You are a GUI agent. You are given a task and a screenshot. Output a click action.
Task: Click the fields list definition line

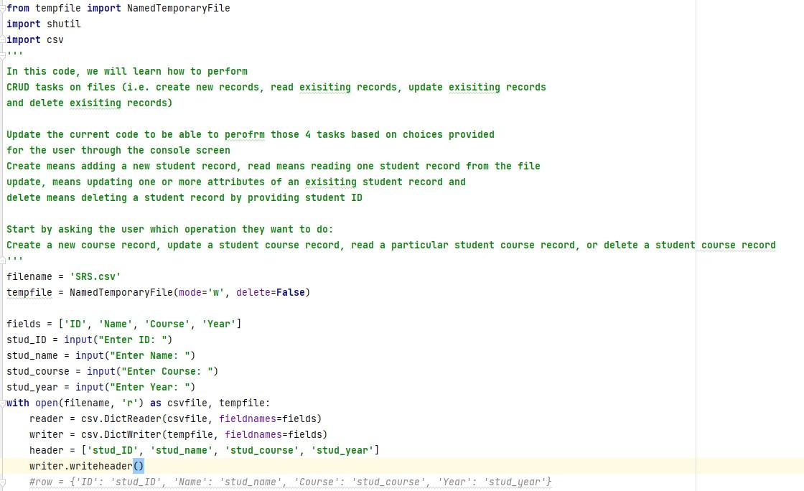(122, 324)
